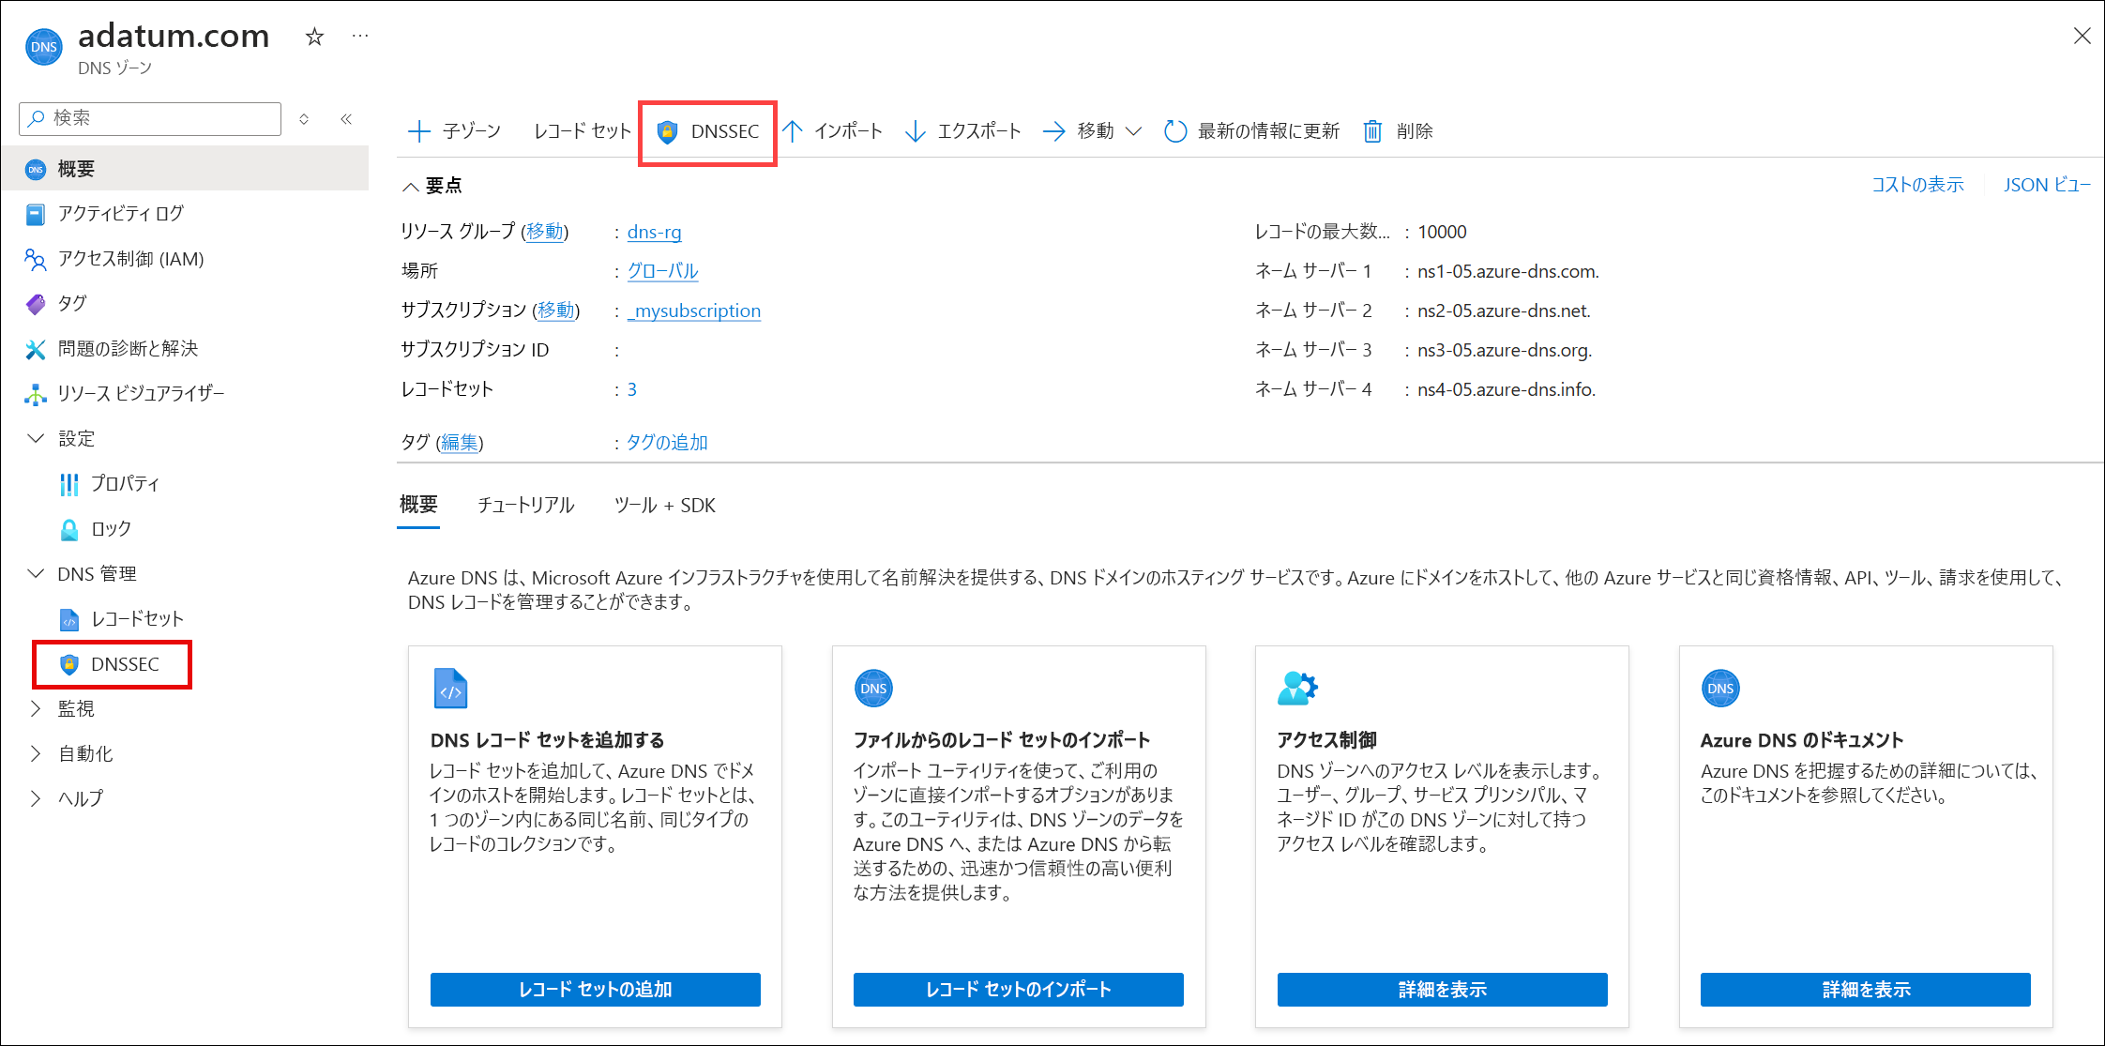Switch to the チュートリアル tab
The height and width of the screenshot is (1046, 2105).
click(x=525, y=506)
